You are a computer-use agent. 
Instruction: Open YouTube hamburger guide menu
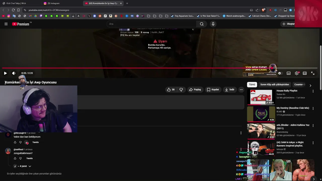click(x=6, y=24)
